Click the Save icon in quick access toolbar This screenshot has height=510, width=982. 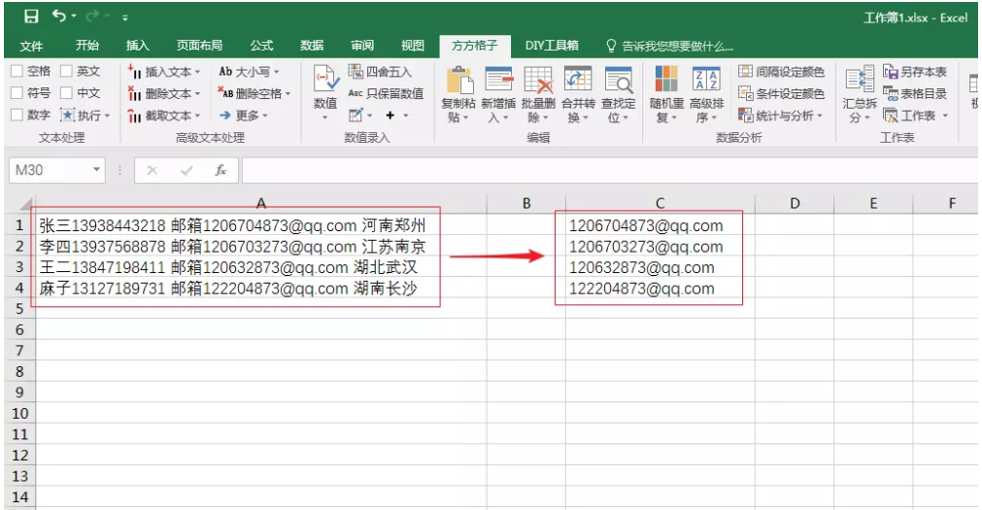pos(31,17)
